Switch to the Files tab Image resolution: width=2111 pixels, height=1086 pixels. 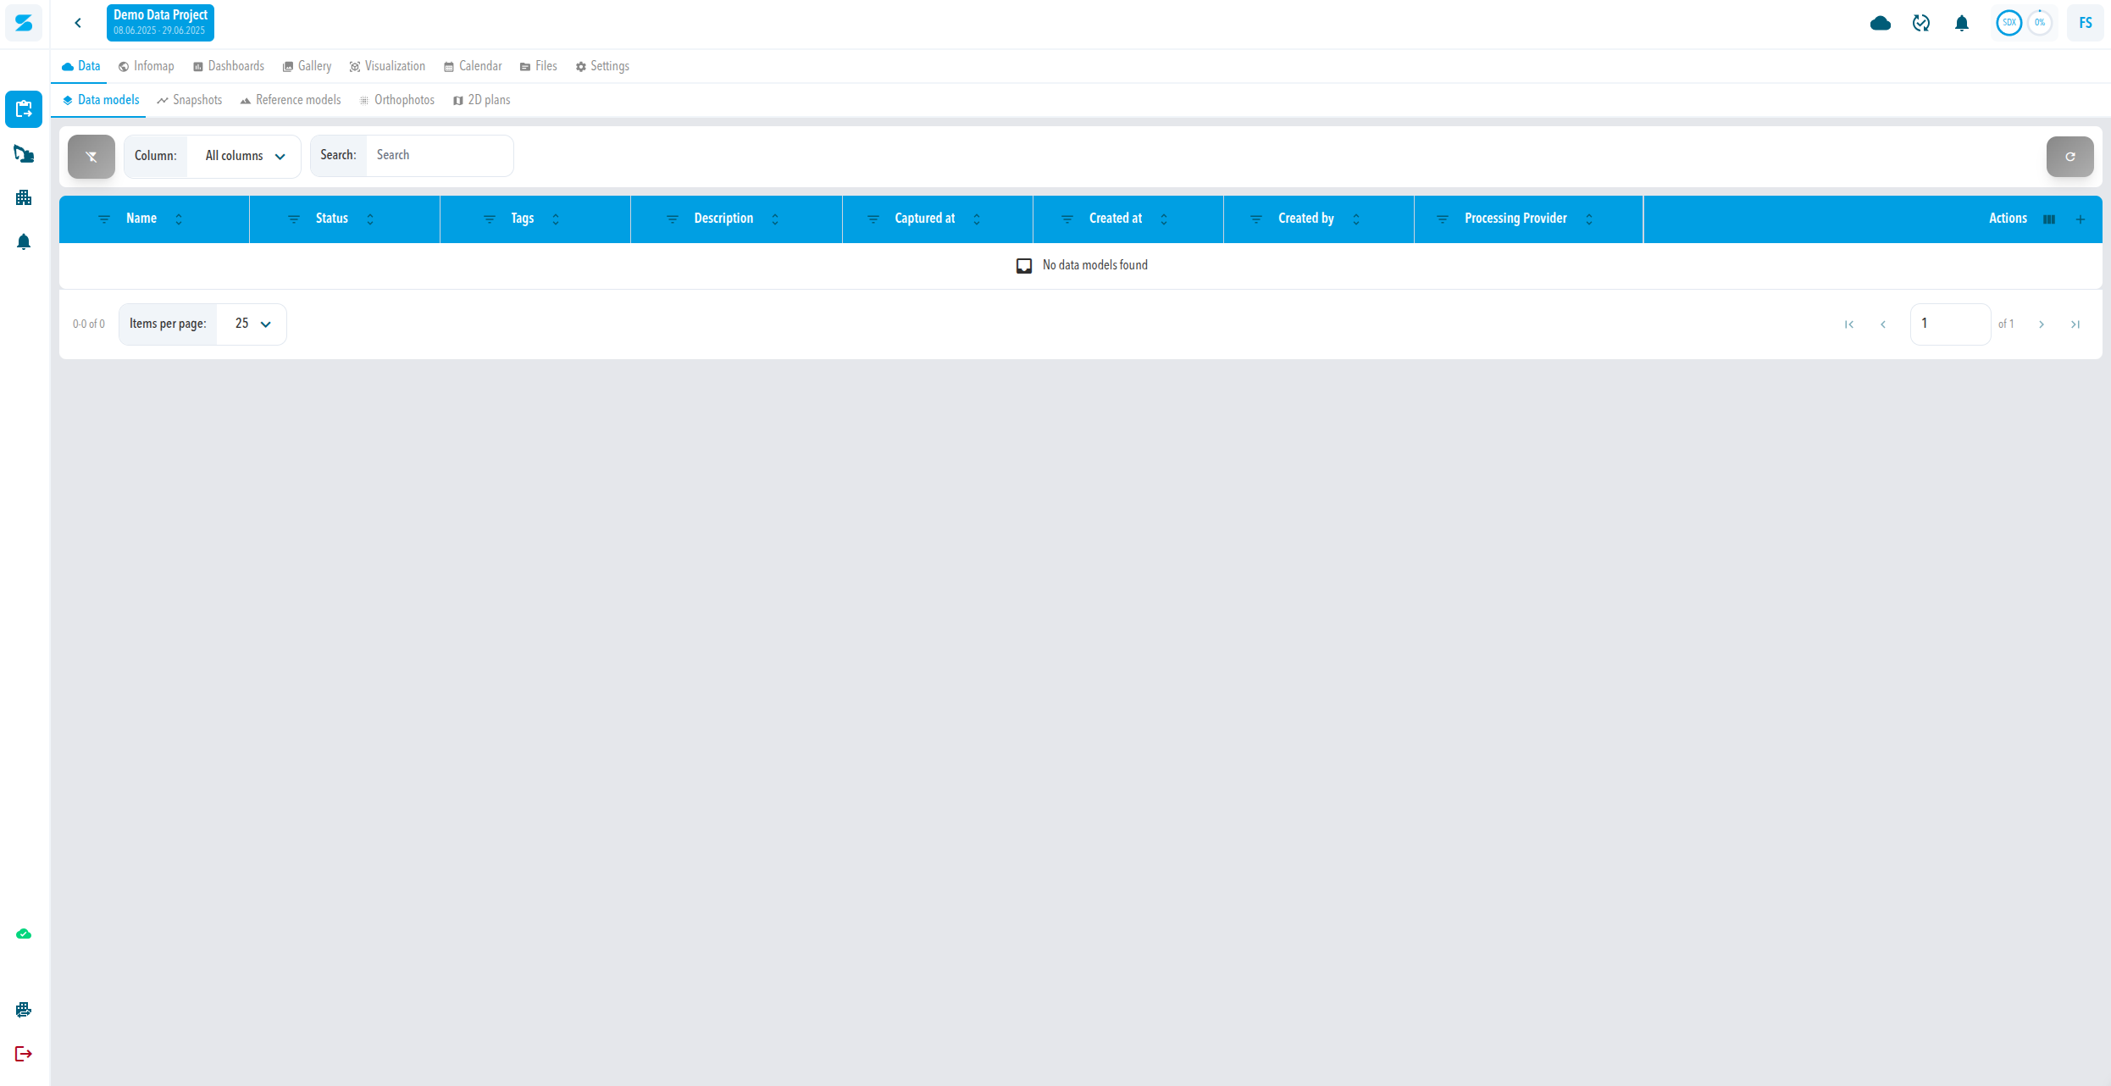pos(539,66)
